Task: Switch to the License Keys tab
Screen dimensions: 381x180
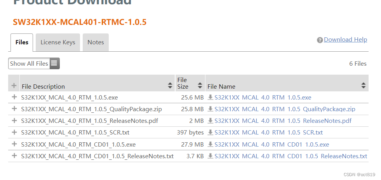Action: pos(58,42)
